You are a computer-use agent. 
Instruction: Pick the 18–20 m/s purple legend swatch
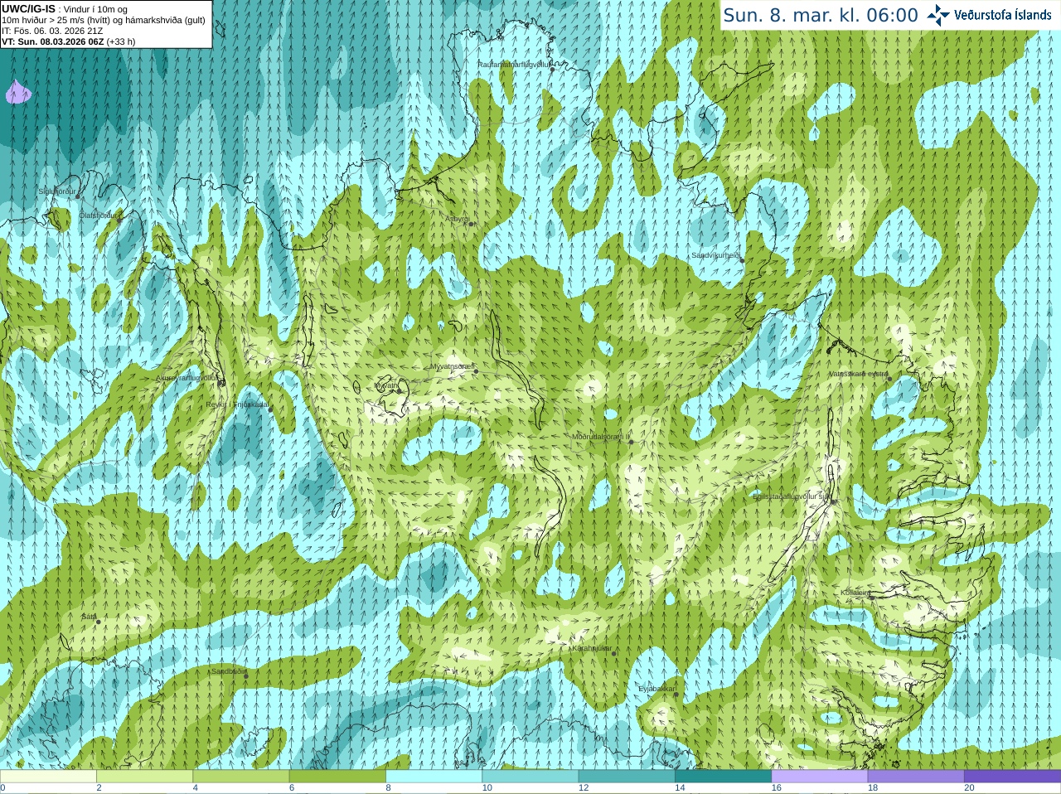tap(916, 777)
